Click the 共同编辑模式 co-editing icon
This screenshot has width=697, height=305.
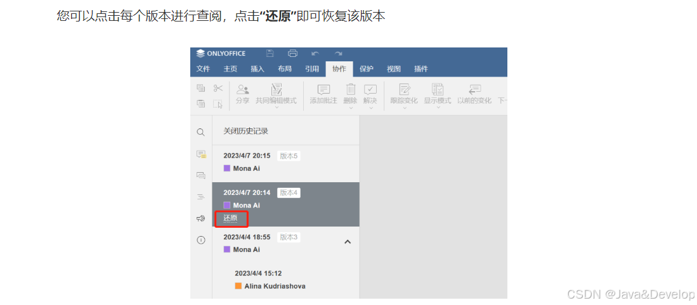(x=276, y=89)
